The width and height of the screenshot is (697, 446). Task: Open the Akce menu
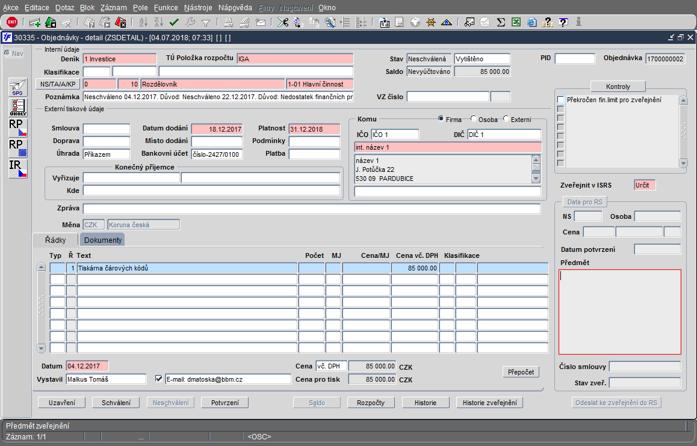pyautogui.click(x=11, y=8)
